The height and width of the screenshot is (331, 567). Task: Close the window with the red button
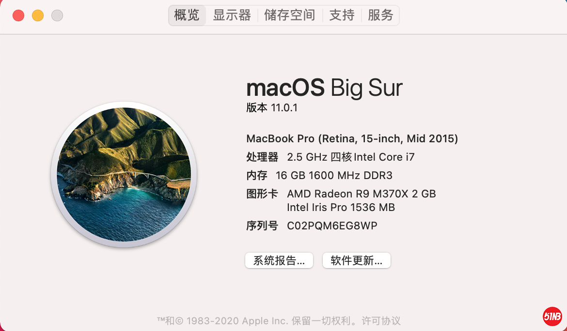tap(18, 15)
